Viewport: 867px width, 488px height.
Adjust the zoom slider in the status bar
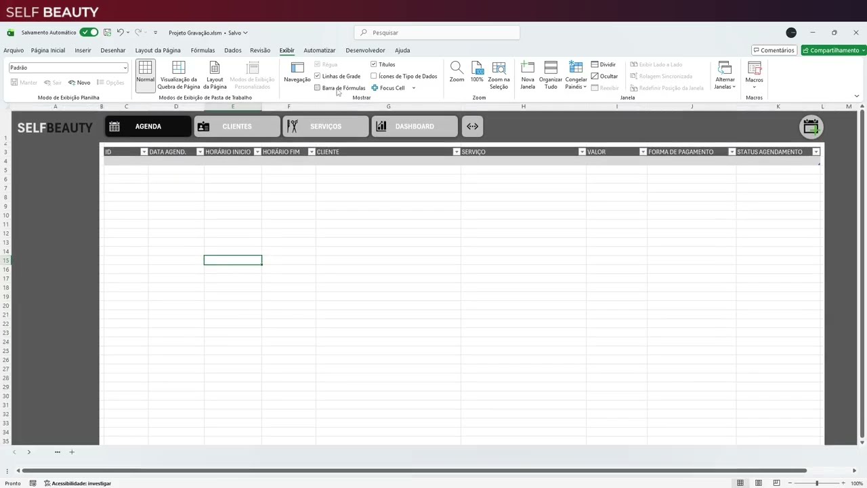tap(817, 483)
